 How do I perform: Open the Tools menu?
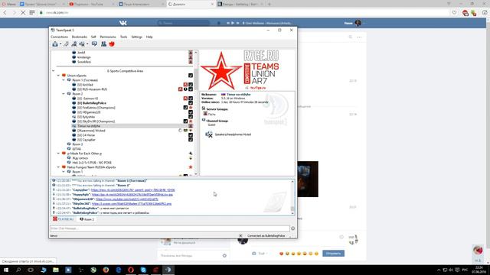[x=124, y=37]
